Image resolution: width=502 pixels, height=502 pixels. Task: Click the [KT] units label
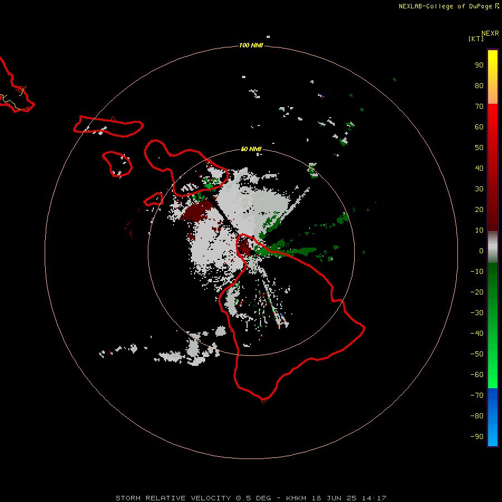[476, 38]
